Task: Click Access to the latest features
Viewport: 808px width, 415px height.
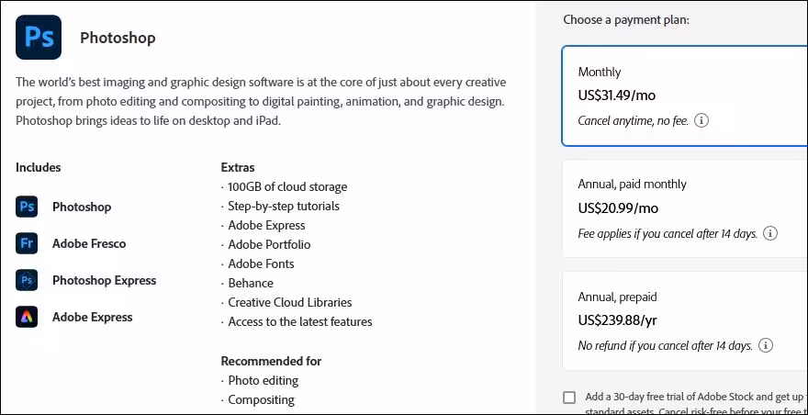Action: (x=300, y=321)
